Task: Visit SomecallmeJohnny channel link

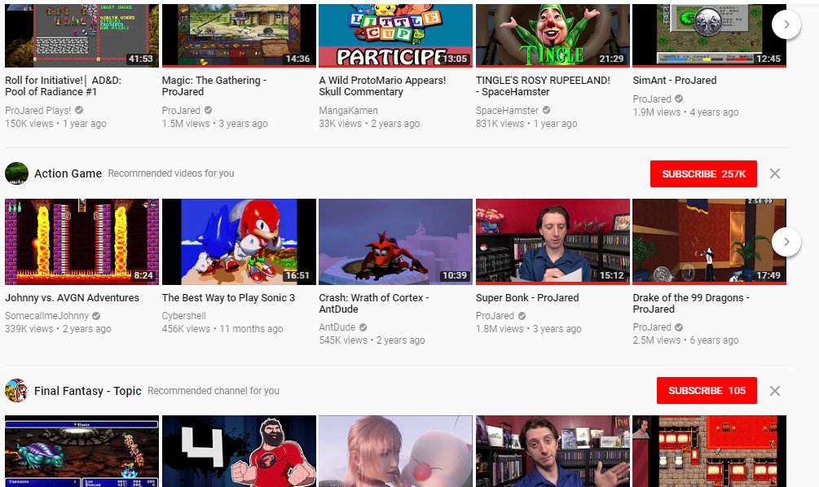Action: coord(47,316)
